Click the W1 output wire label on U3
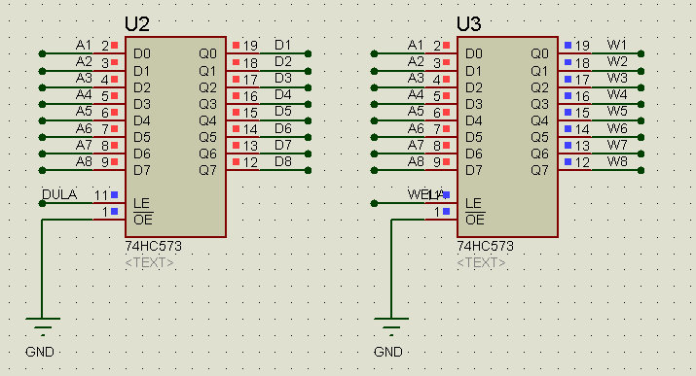 [617, 45]
